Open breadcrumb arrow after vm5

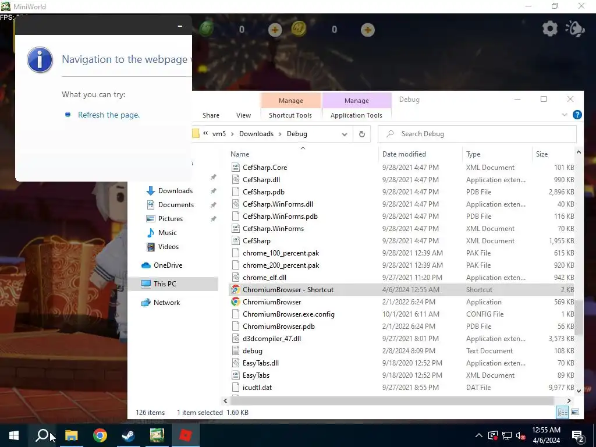coord(232,134)
